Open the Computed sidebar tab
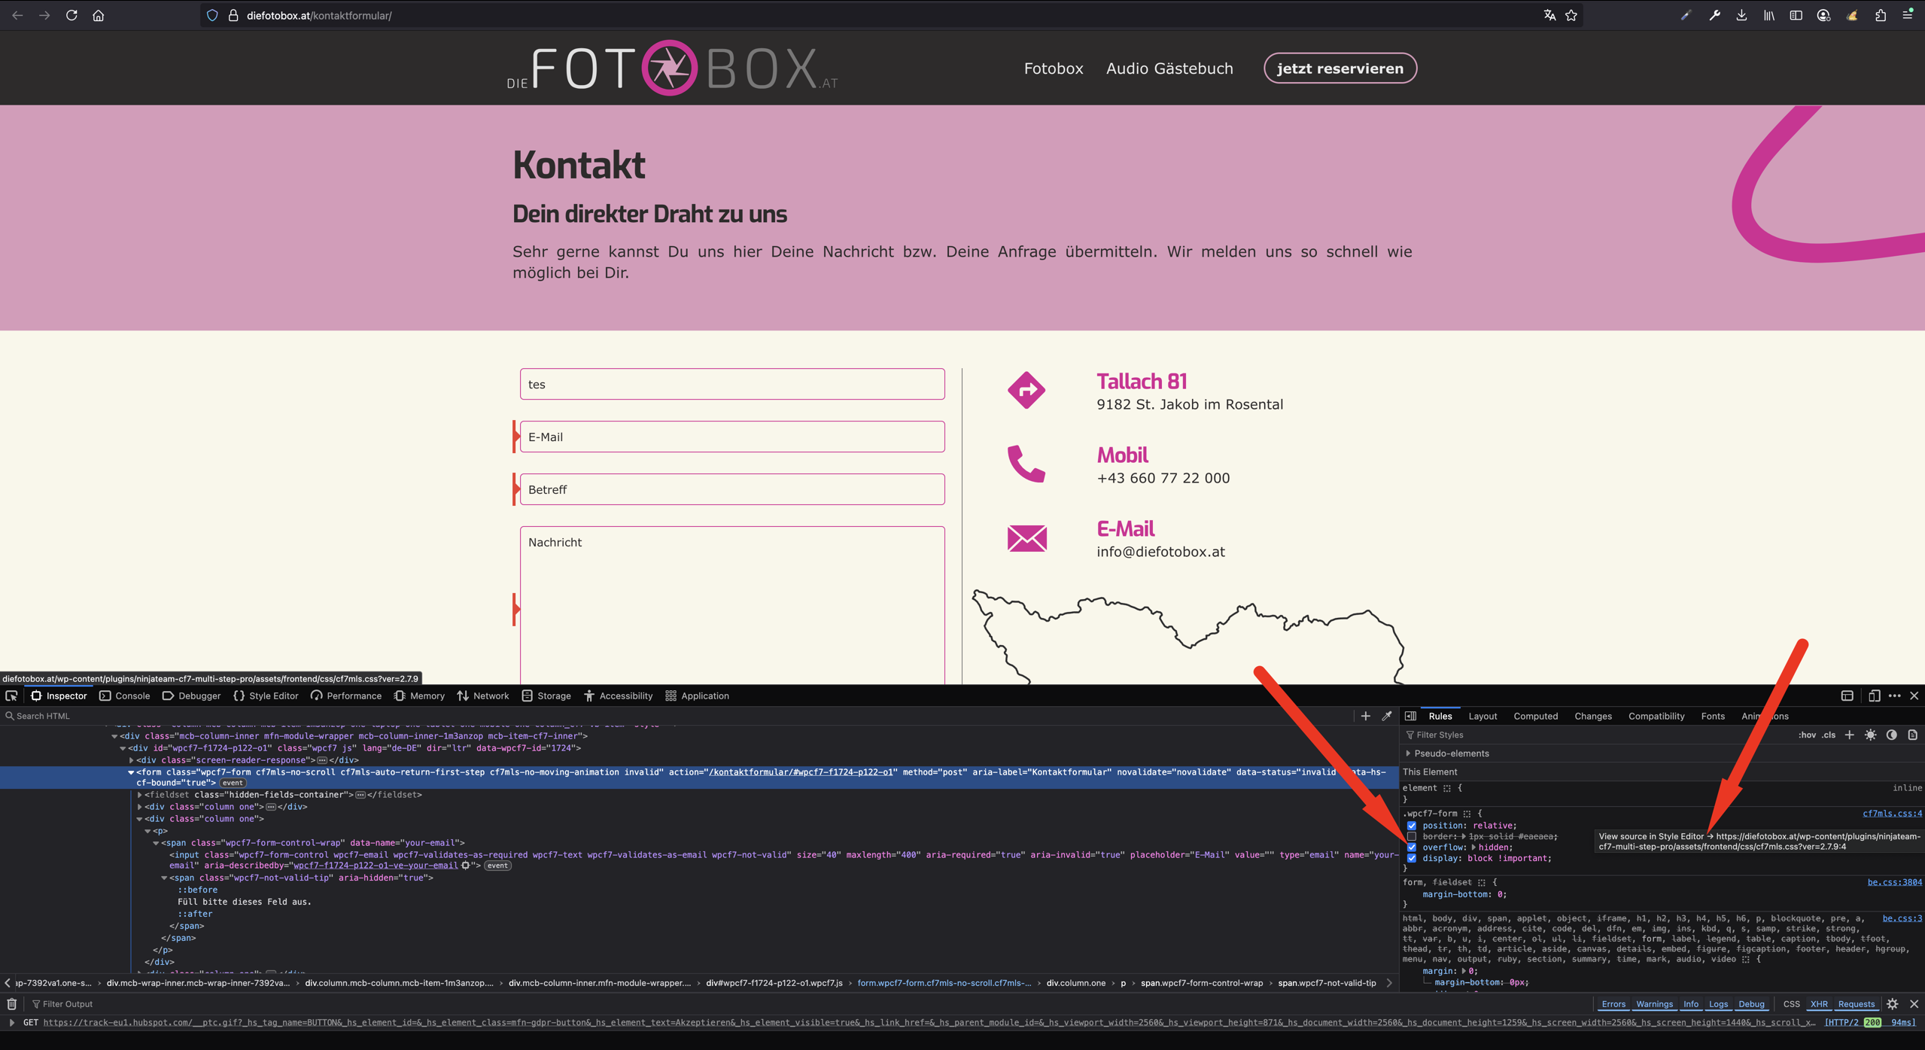The width and height of the screenshot is (1925, 1050). (1535, 716)
